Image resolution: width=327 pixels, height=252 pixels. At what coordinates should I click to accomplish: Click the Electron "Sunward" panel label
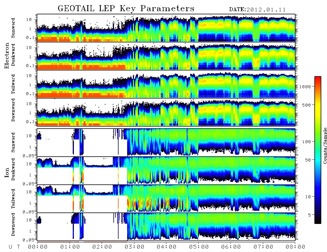(13, 28)
